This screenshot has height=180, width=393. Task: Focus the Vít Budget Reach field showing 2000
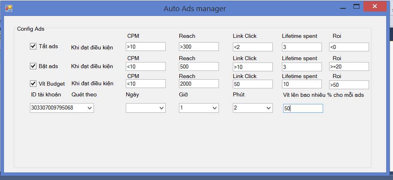[x=198, y=84]
